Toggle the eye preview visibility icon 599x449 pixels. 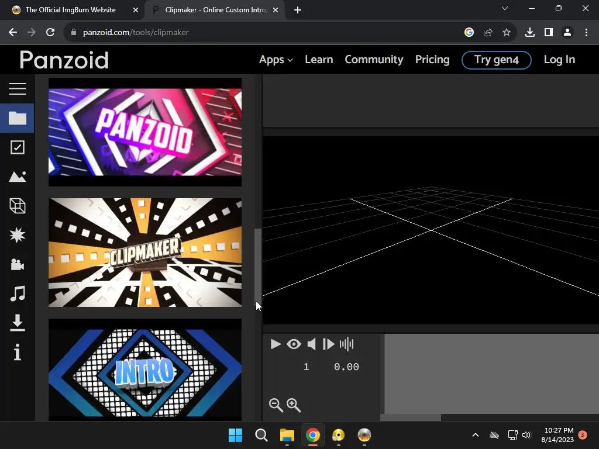coord(294,344)
